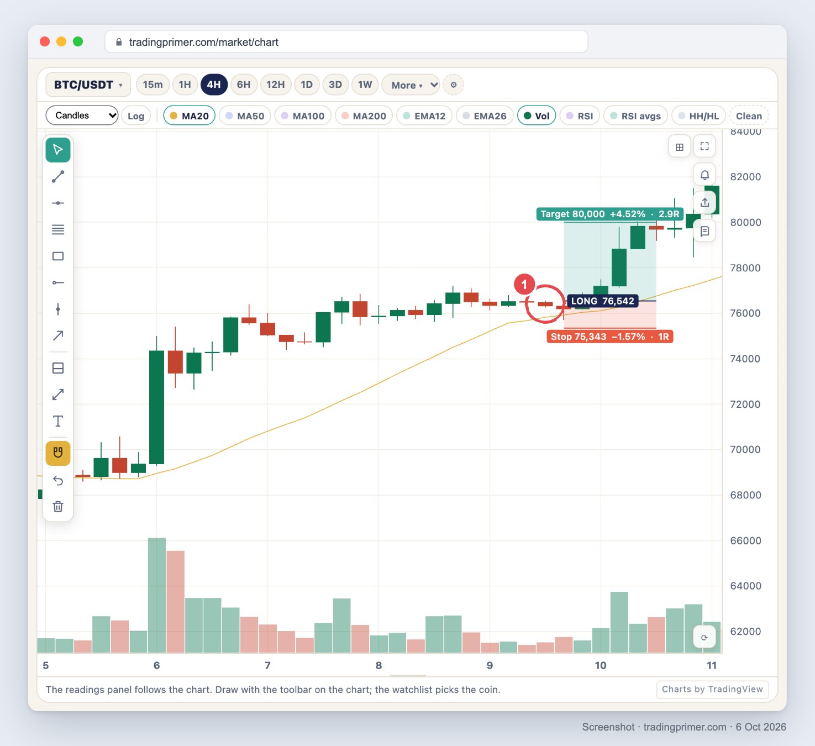815x746 pixels.
Task: Enter fullscreen chart mode
Action: [704, 146]
